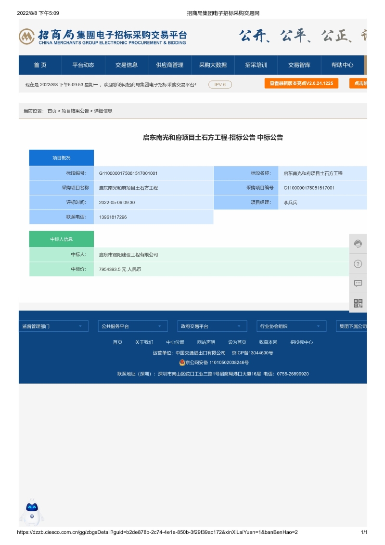Image resolution: width=385 pixels, height=545 pixels.
Task: Click footer link 中心位置
Action: [175, 342]
